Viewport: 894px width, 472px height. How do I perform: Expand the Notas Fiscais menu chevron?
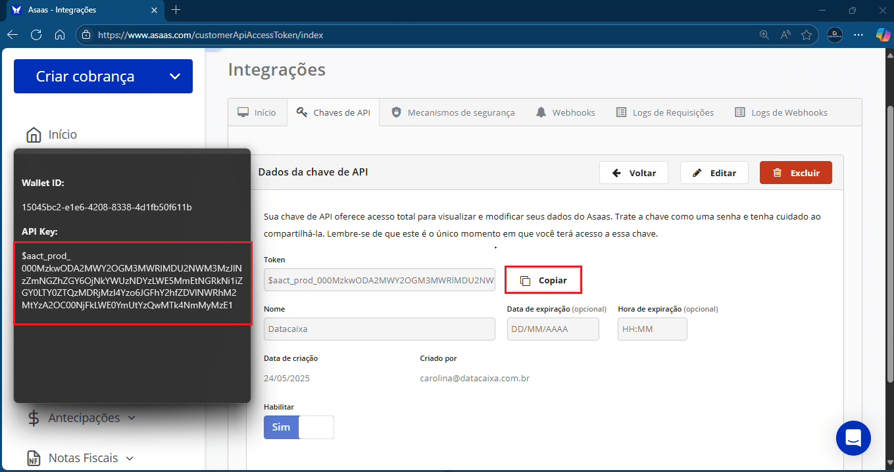coord(129,458)
